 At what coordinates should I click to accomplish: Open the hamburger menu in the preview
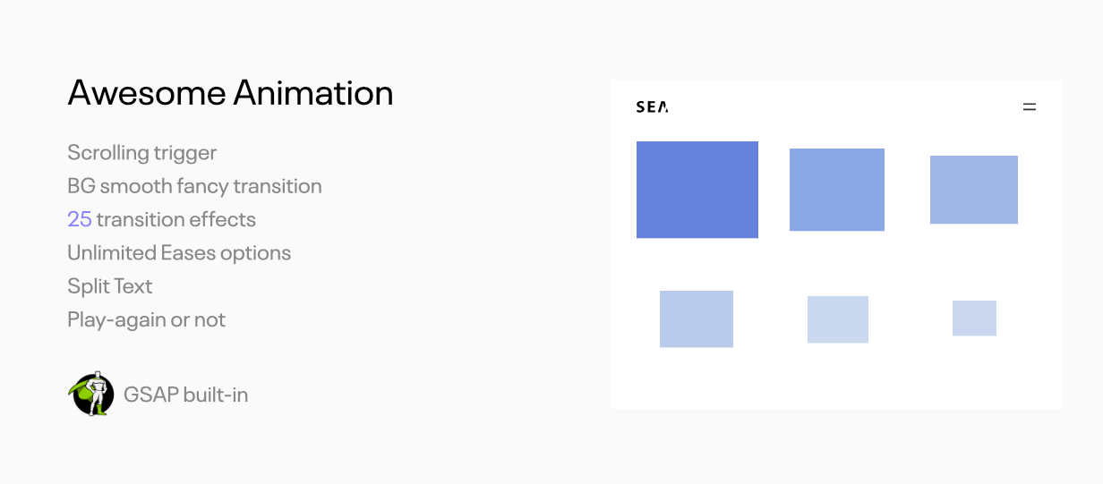1030,107
